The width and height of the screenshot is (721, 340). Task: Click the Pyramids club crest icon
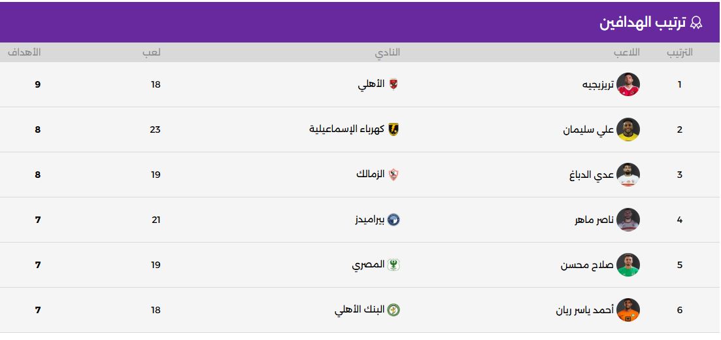click(x=394, y=220)
